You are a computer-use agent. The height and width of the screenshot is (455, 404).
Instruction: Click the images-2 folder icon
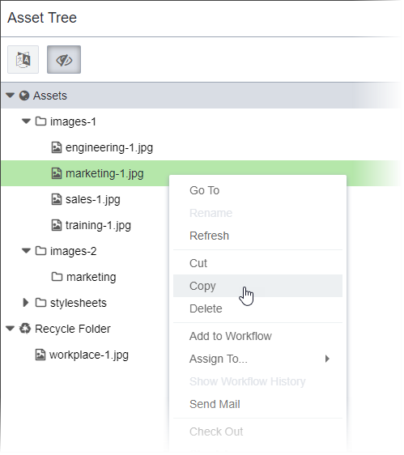(x=41, y=251)
